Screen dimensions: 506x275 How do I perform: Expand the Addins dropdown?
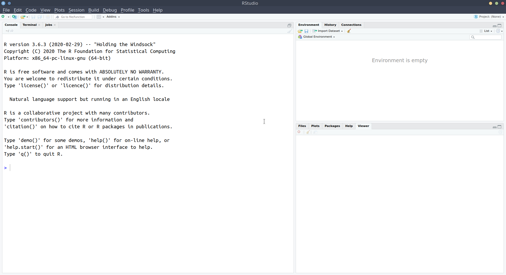pyautogui.click(x=113, y=17)
